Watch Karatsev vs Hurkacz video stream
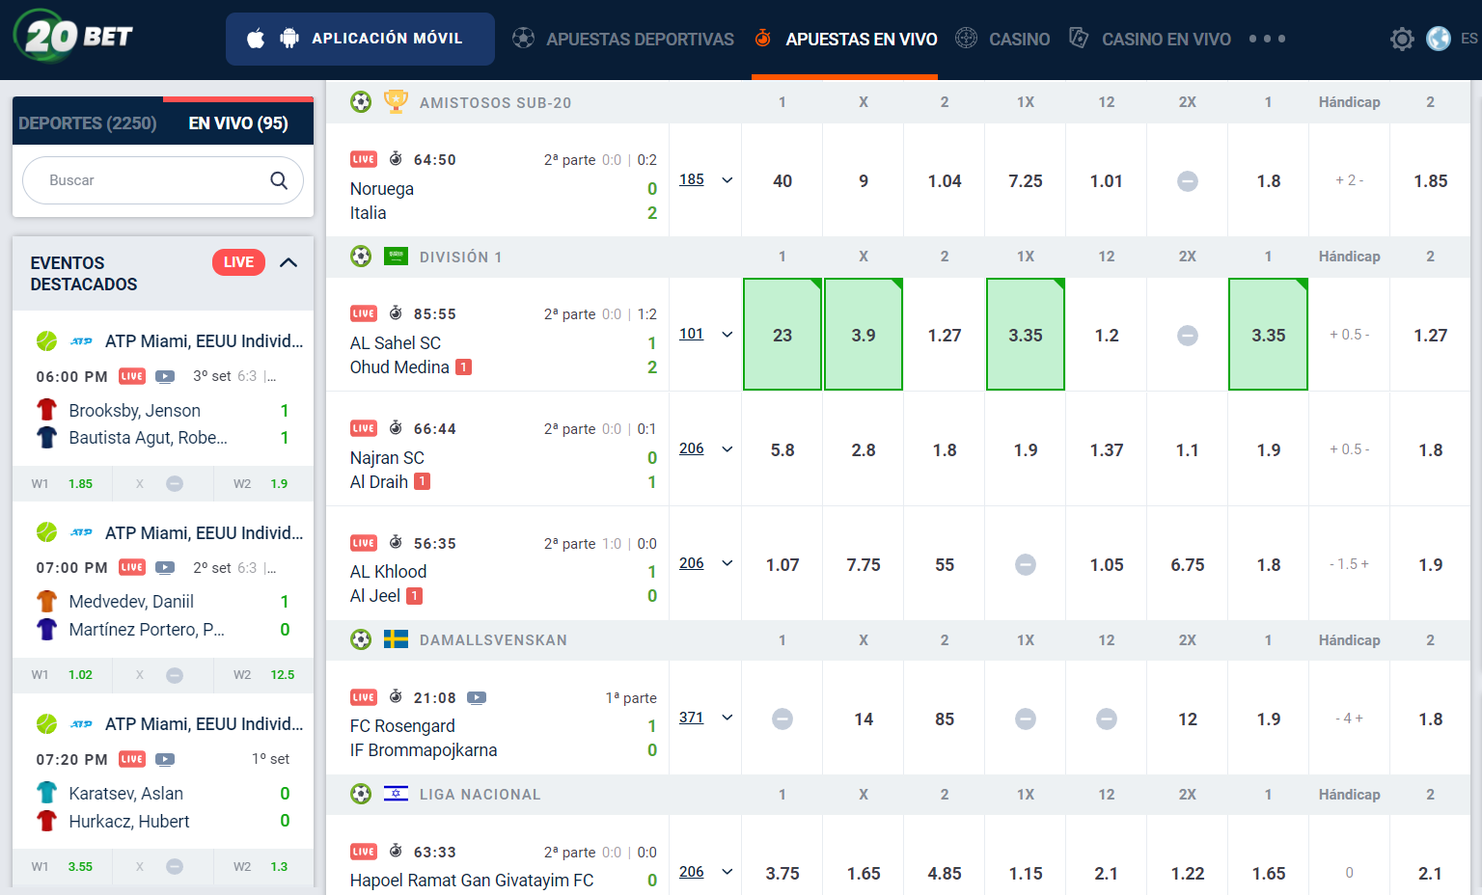Image resolution: width=1482 pixels, height=895 pixels. pos(165,759)
